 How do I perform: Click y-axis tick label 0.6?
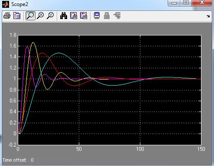(13, 101)
